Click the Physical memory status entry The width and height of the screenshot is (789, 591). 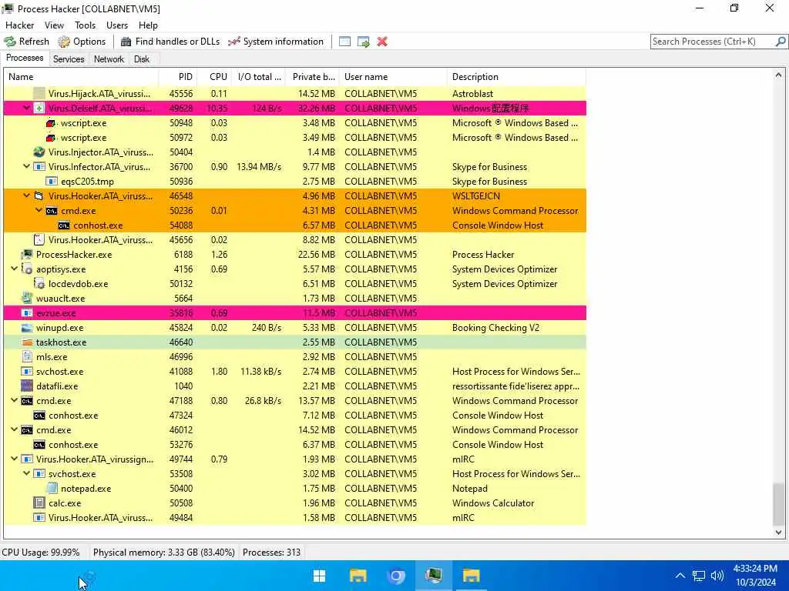(x=163, y=553)
